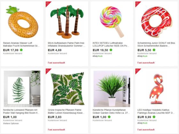Click green top-rated badge beside EUR 9,99
This screenshot has width=179, height=134.
click(x=154, y=117)
